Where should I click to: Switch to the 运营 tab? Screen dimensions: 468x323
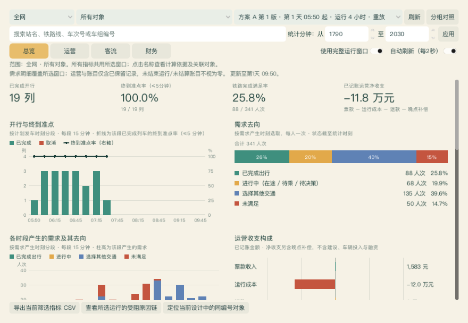pos(70,51)
